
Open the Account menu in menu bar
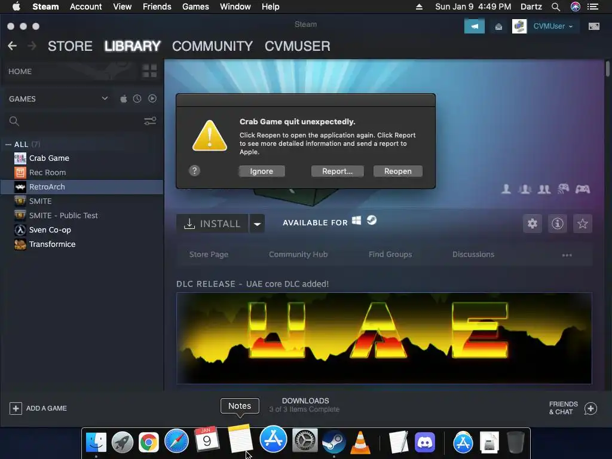point(85,7)
